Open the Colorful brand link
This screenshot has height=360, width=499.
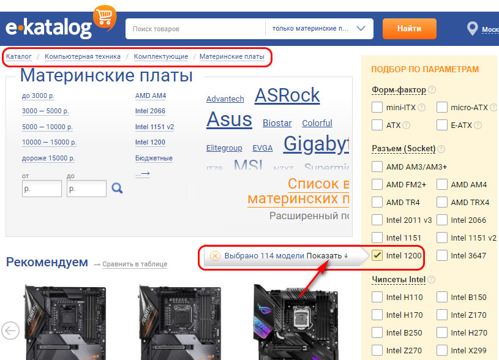point(317,123)
